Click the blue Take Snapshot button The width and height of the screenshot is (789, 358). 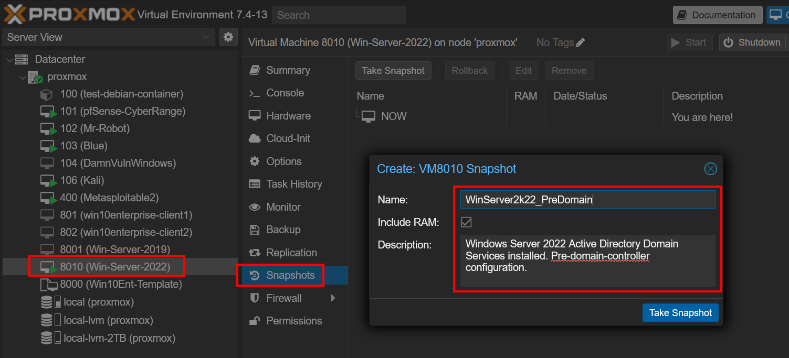click(x=680, y=313)
